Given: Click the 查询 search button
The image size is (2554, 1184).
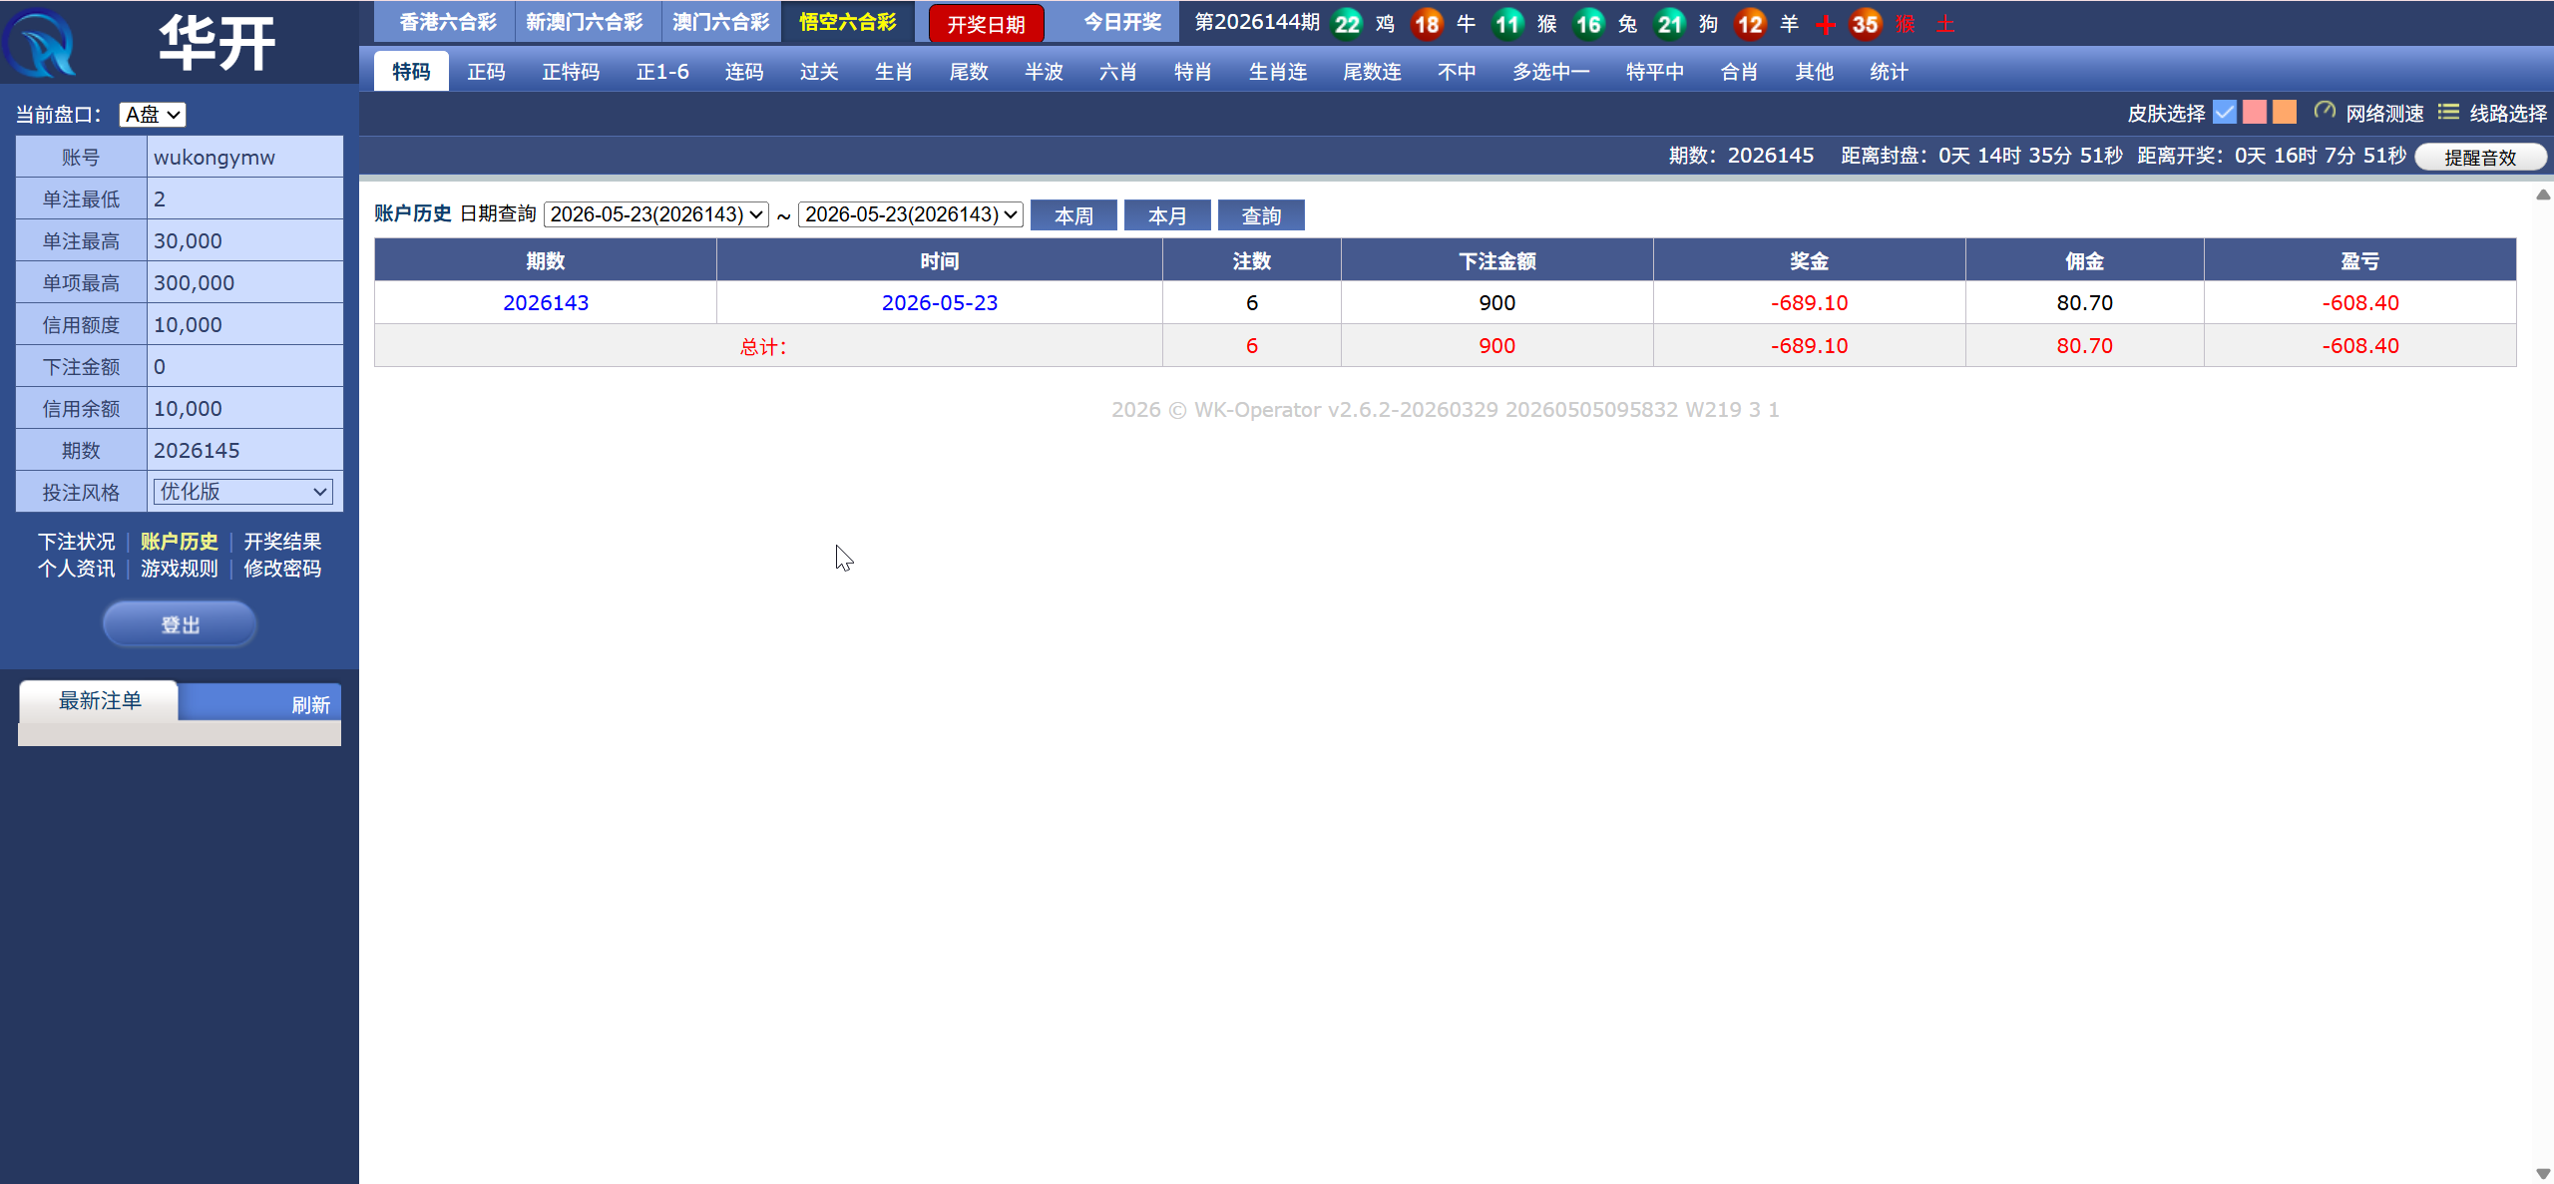Looking at the screenshot, I should pyautogui.click(x=1261, y=215).
